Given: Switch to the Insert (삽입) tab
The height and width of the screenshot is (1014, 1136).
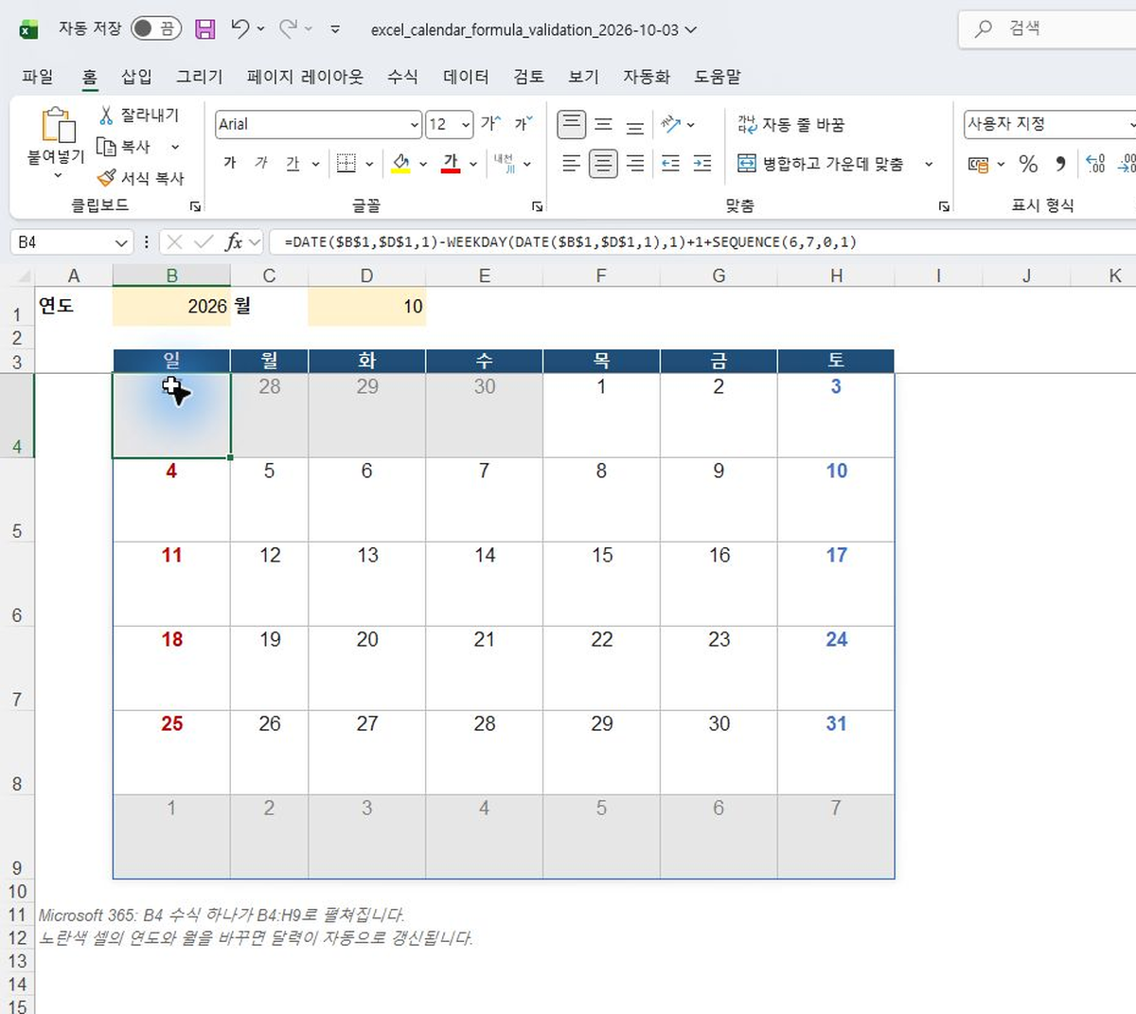Looking at the screenshot, I should click(136, 77).
